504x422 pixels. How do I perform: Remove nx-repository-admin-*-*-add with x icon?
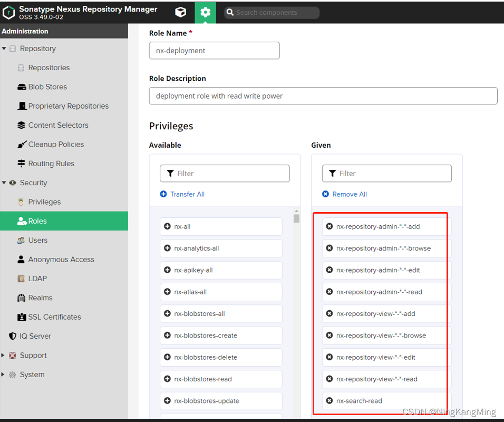pos(329,226)
